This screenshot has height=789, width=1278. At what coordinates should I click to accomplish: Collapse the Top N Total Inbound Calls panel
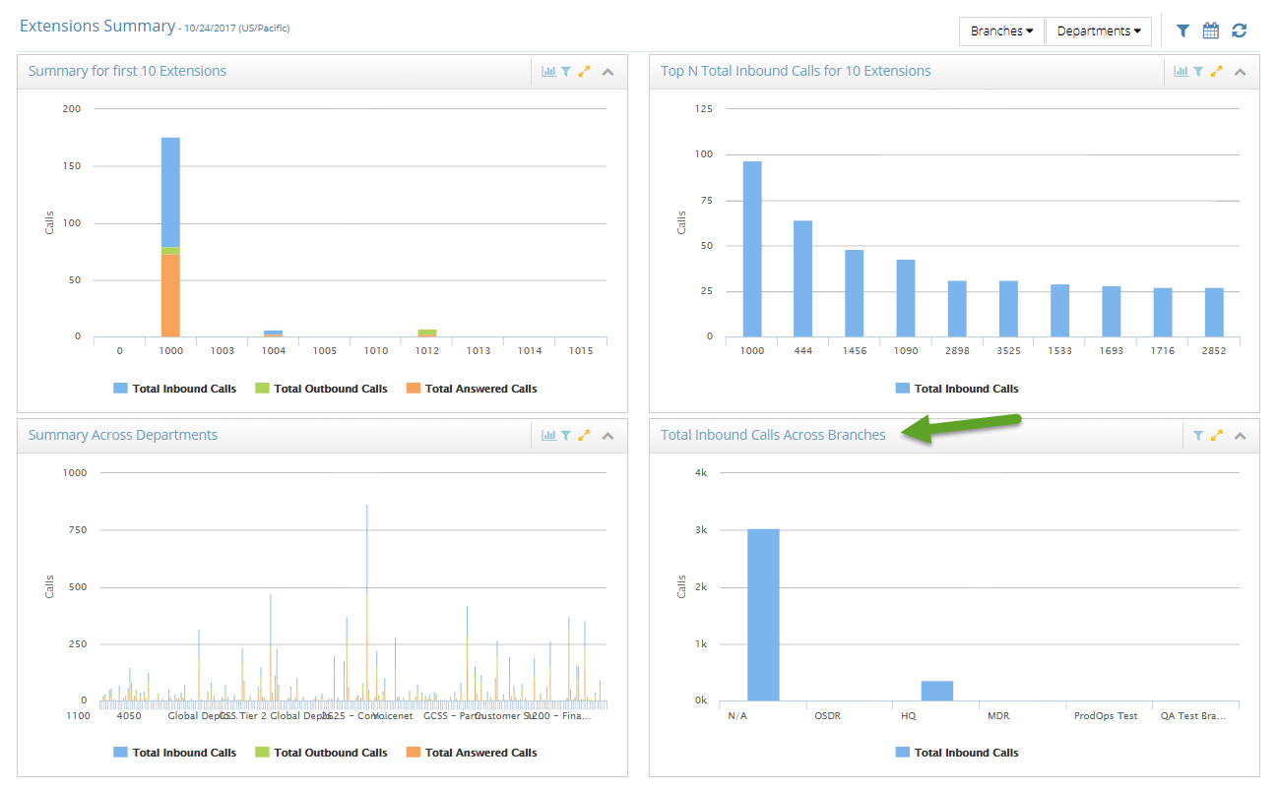pos(1240,72)
